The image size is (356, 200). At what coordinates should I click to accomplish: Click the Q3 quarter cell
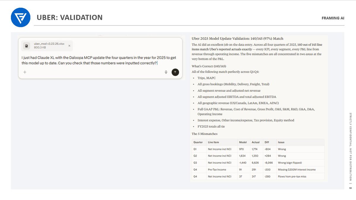tap(195, 163)
